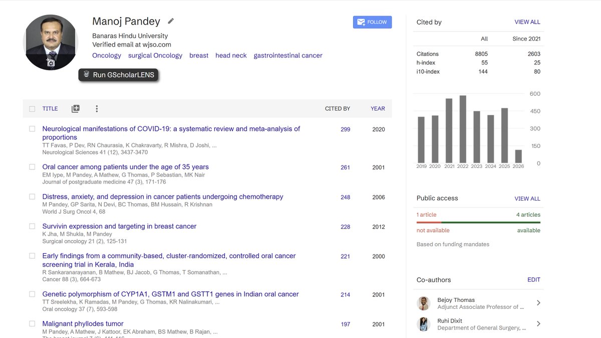Check the Oral cancer under 35 years article
The height and width of the screenshot is (338, 601).
pos(32,167)
